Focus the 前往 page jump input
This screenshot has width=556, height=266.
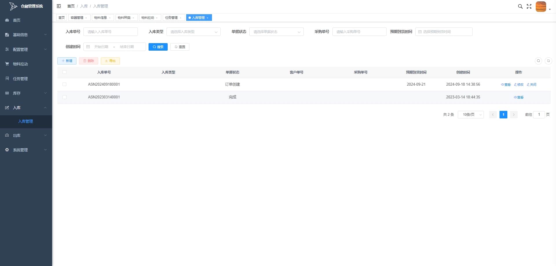[x=539, y=115]
